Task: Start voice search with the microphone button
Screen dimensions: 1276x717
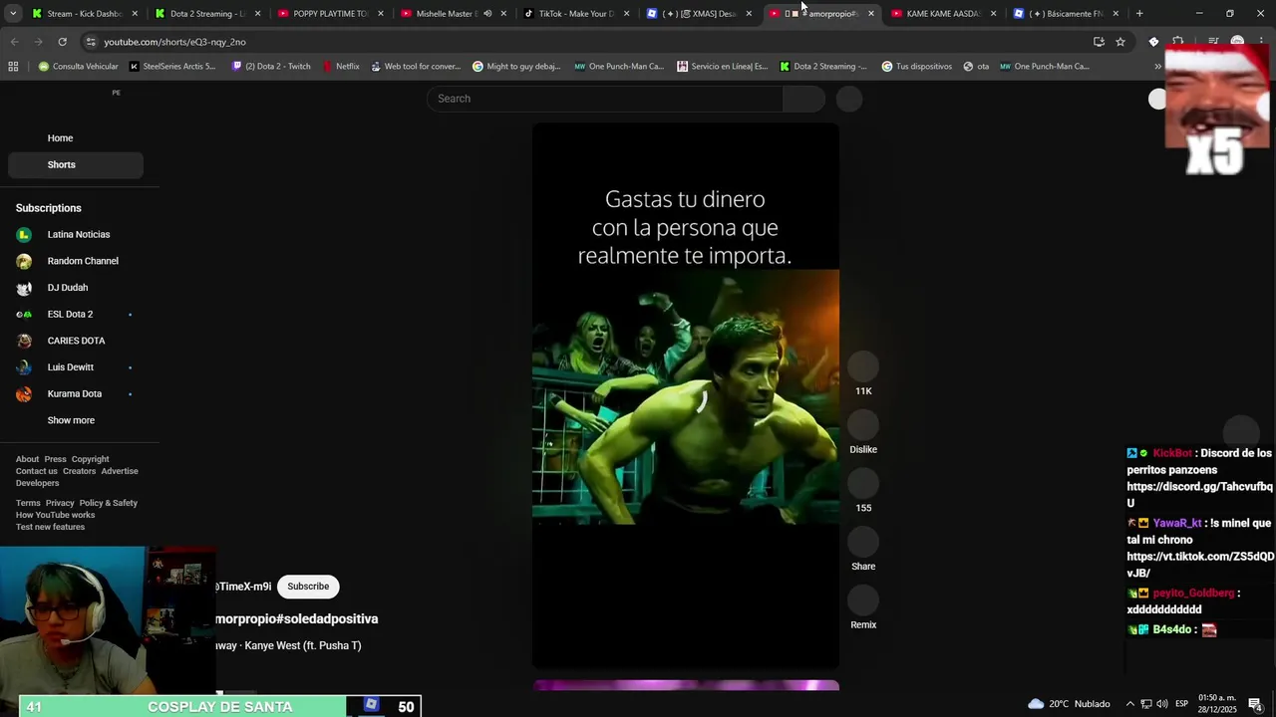Action: (x=849, y=99)
